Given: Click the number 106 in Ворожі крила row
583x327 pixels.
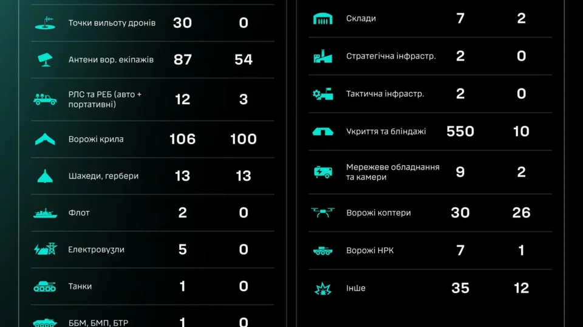Looking at the screenshot, I should pyautogui.click(x=182, y=139).
